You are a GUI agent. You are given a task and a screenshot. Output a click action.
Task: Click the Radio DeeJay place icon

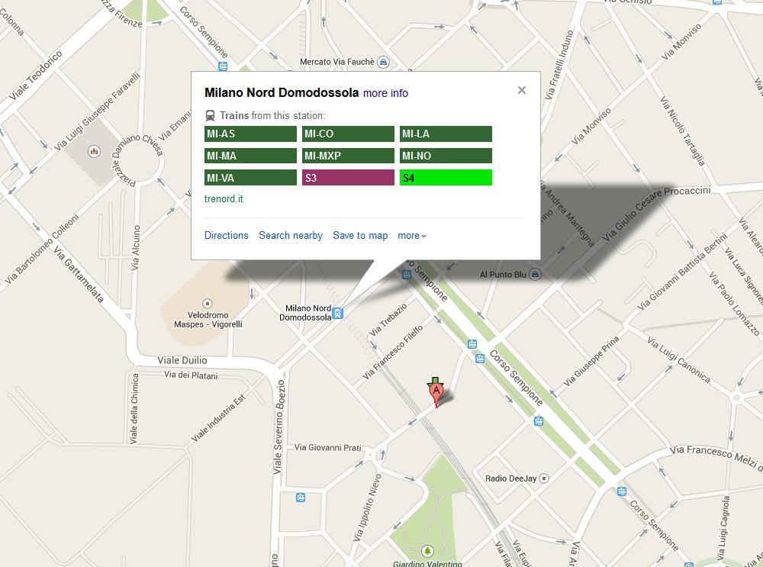(544, 478)
